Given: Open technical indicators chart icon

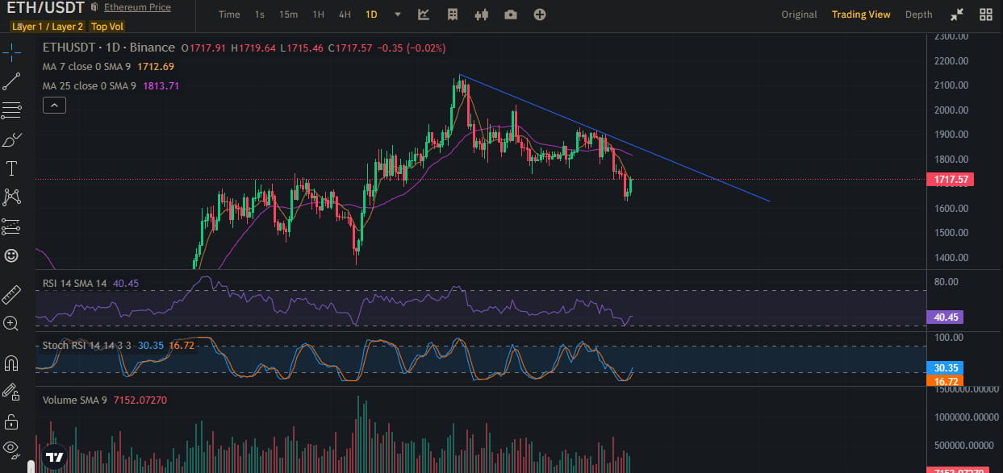Looking at the screenshot, I should [424, 15].
